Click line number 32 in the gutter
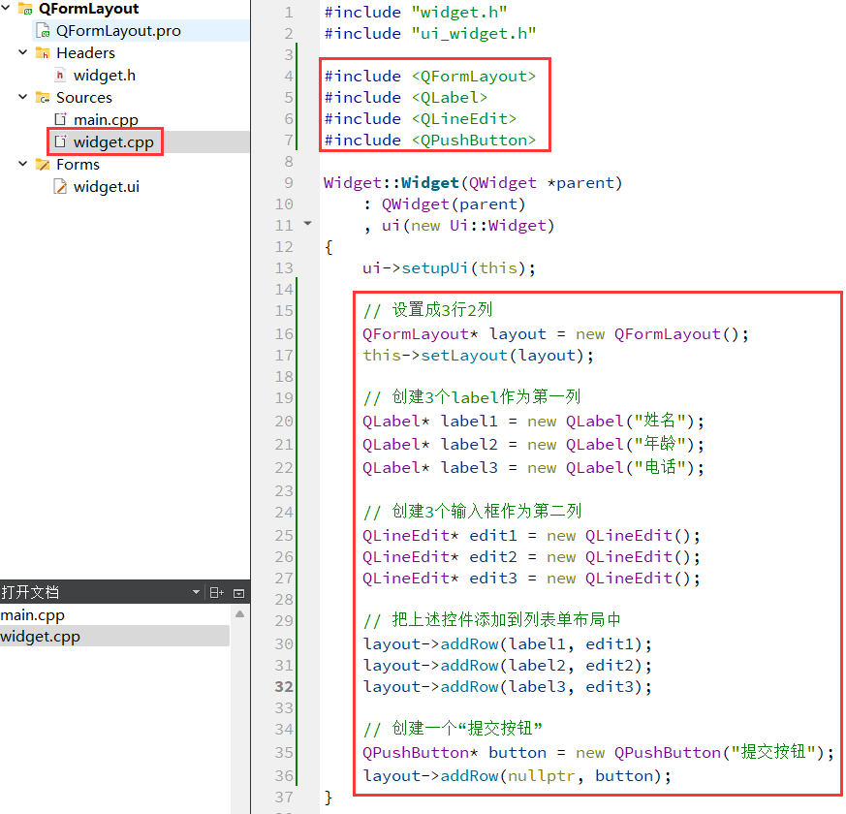The image size is (846, 814). coord(284,687)
